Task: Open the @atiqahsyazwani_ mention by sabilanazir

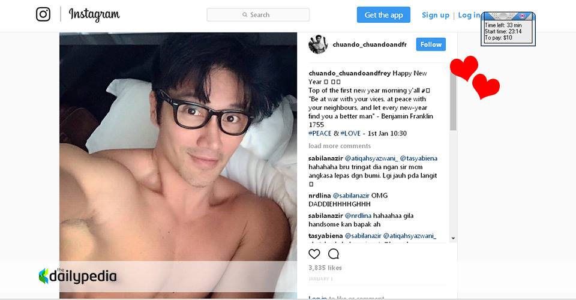Action: (x=371, y=158)
